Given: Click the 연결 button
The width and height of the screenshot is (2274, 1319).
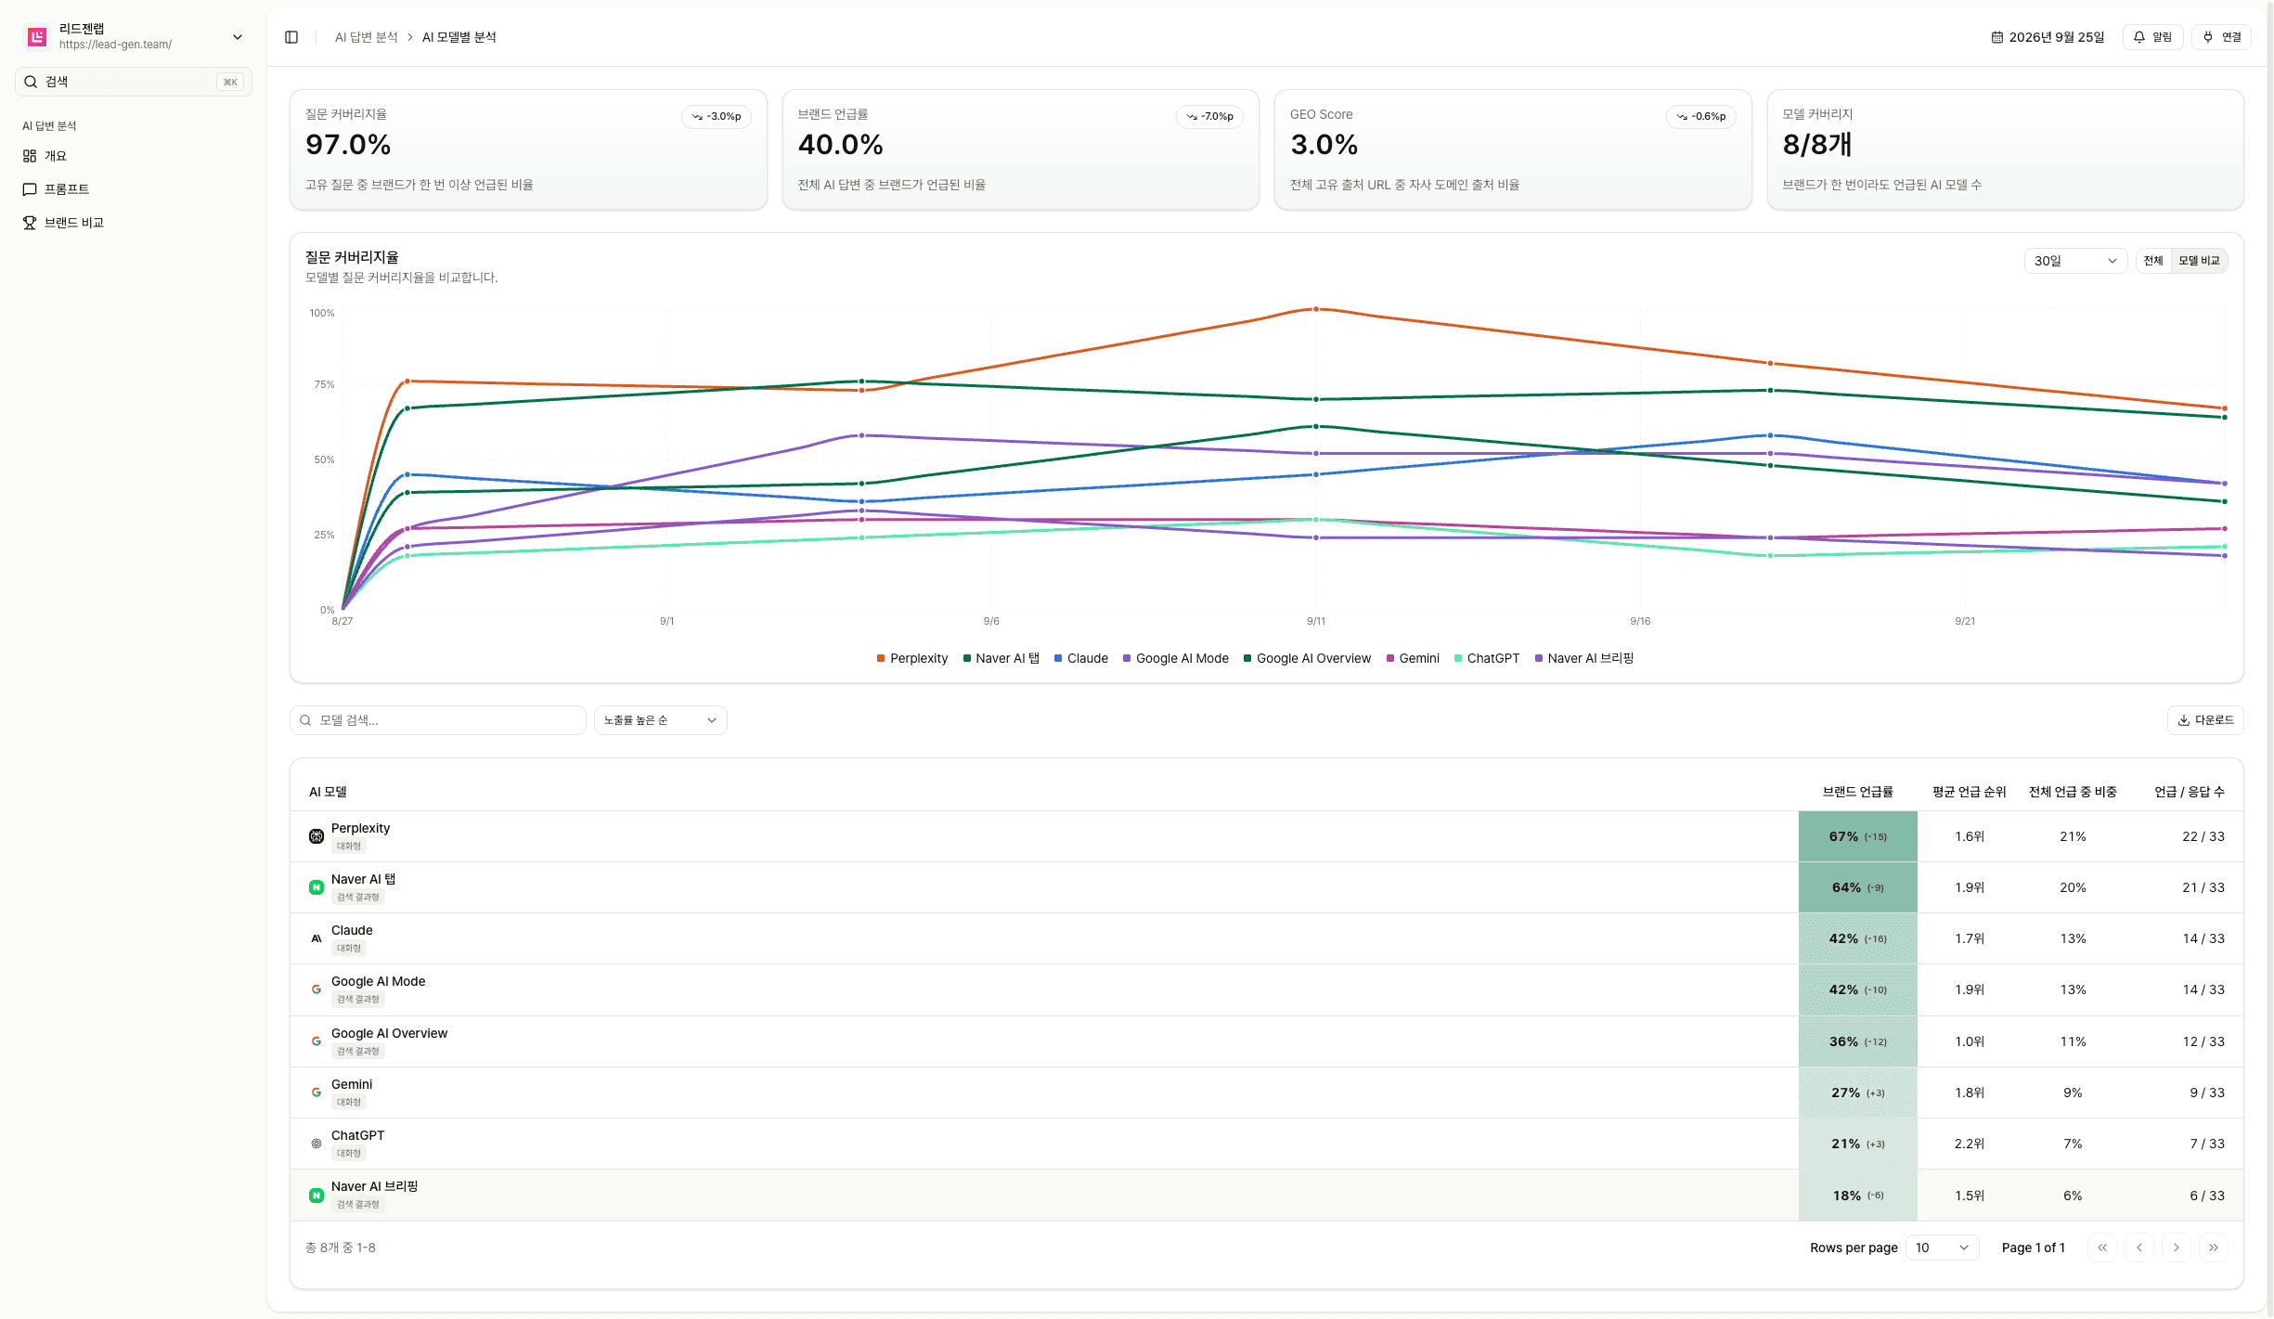Looking at the screenshot, I should click(2222, 37).
